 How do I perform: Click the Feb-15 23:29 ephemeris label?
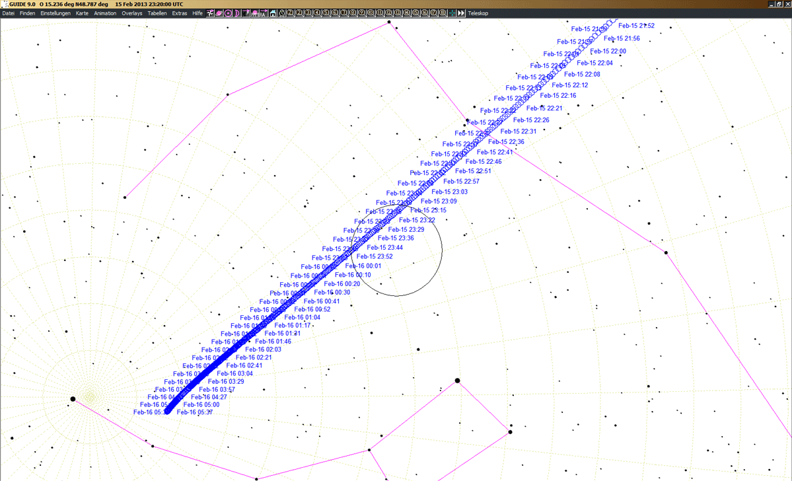pos(406,229)
